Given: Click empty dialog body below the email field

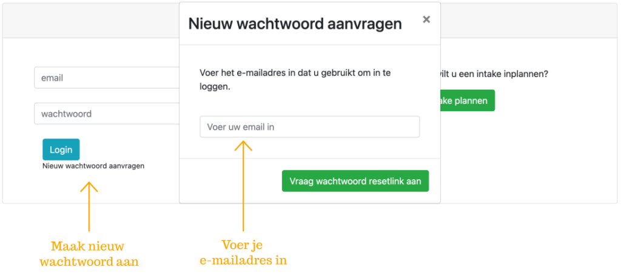Looking at the screenshot, I should [309, 148].
